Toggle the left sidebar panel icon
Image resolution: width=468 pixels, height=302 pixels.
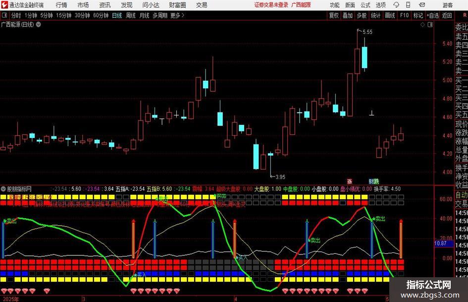4,15
